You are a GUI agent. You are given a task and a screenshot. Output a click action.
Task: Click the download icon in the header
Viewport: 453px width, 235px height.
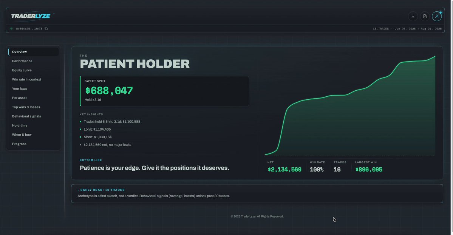(413, 16)
